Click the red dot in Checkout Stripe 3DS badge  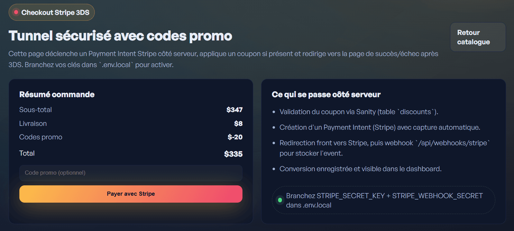coord(16,13)
